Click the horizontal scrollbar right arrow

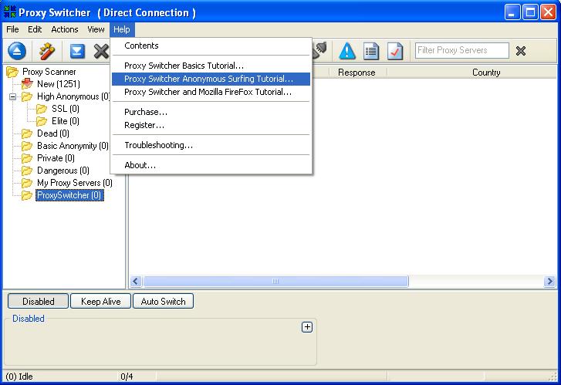coord(549,282)
